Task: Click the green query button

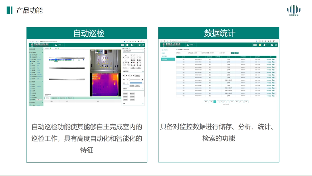Action: point(233,53)
